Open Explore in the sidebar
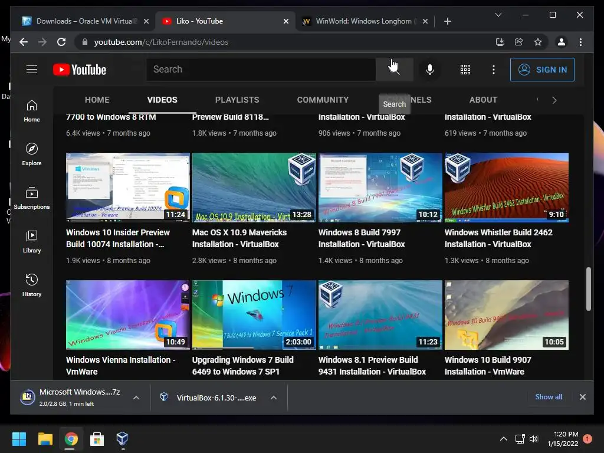 tap(32, 155)
